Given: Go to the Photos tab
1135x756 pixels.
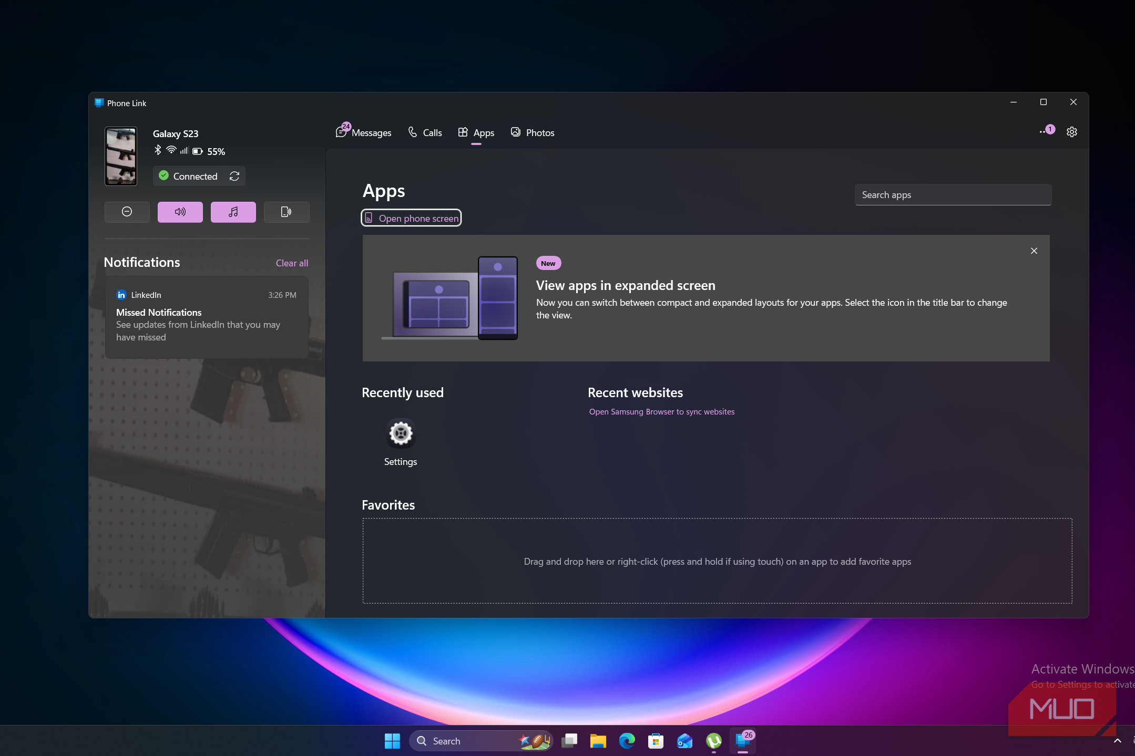Looking at the screenshot, I should coord(533,132).
